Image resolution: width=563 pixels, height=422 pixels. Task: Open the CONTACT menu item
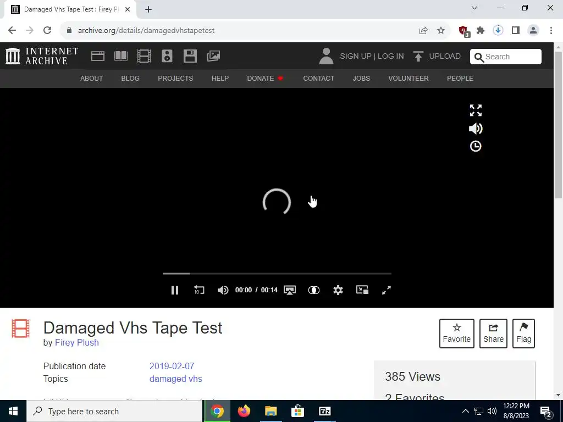(x=318, y=78)
